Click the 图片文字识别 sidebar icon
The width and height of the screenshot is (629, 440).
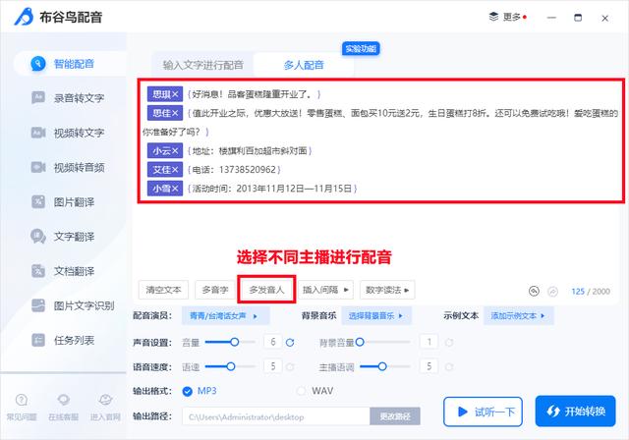coord(38,305)
